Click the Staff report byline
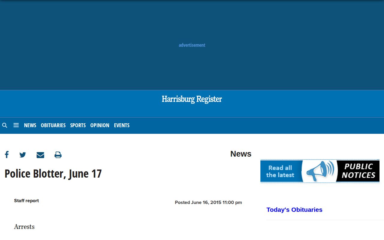The width and height of the screenshot is (384, 240). [26, 201]
